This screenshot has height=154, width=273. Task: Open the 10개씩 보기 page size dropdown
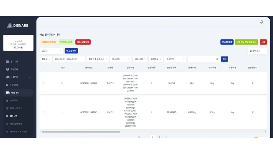(x=257, y=51)
